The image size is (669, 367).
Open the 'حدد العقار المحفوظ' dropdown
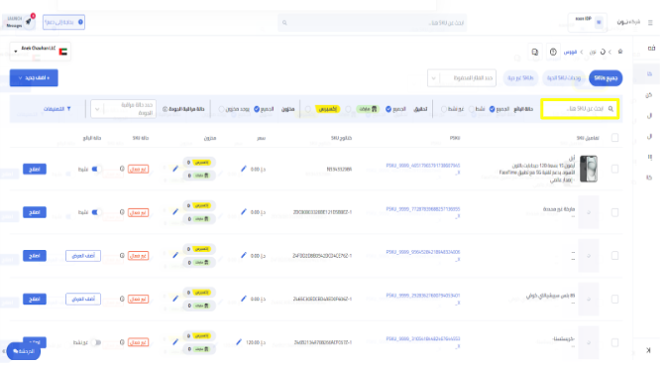tap(462, 78)
